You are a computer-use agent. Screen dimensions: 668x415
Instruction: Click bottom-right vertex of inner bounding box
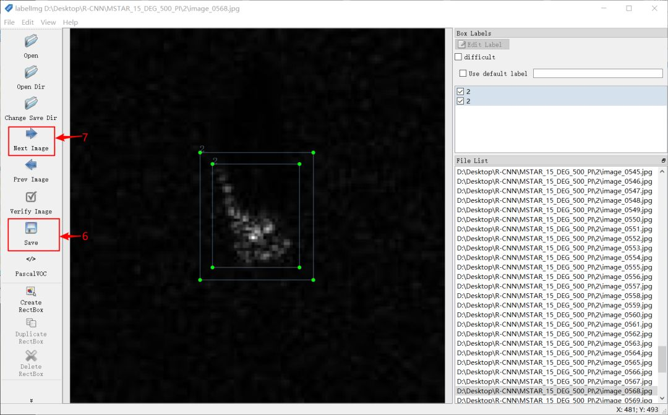[x=299, y=268]
